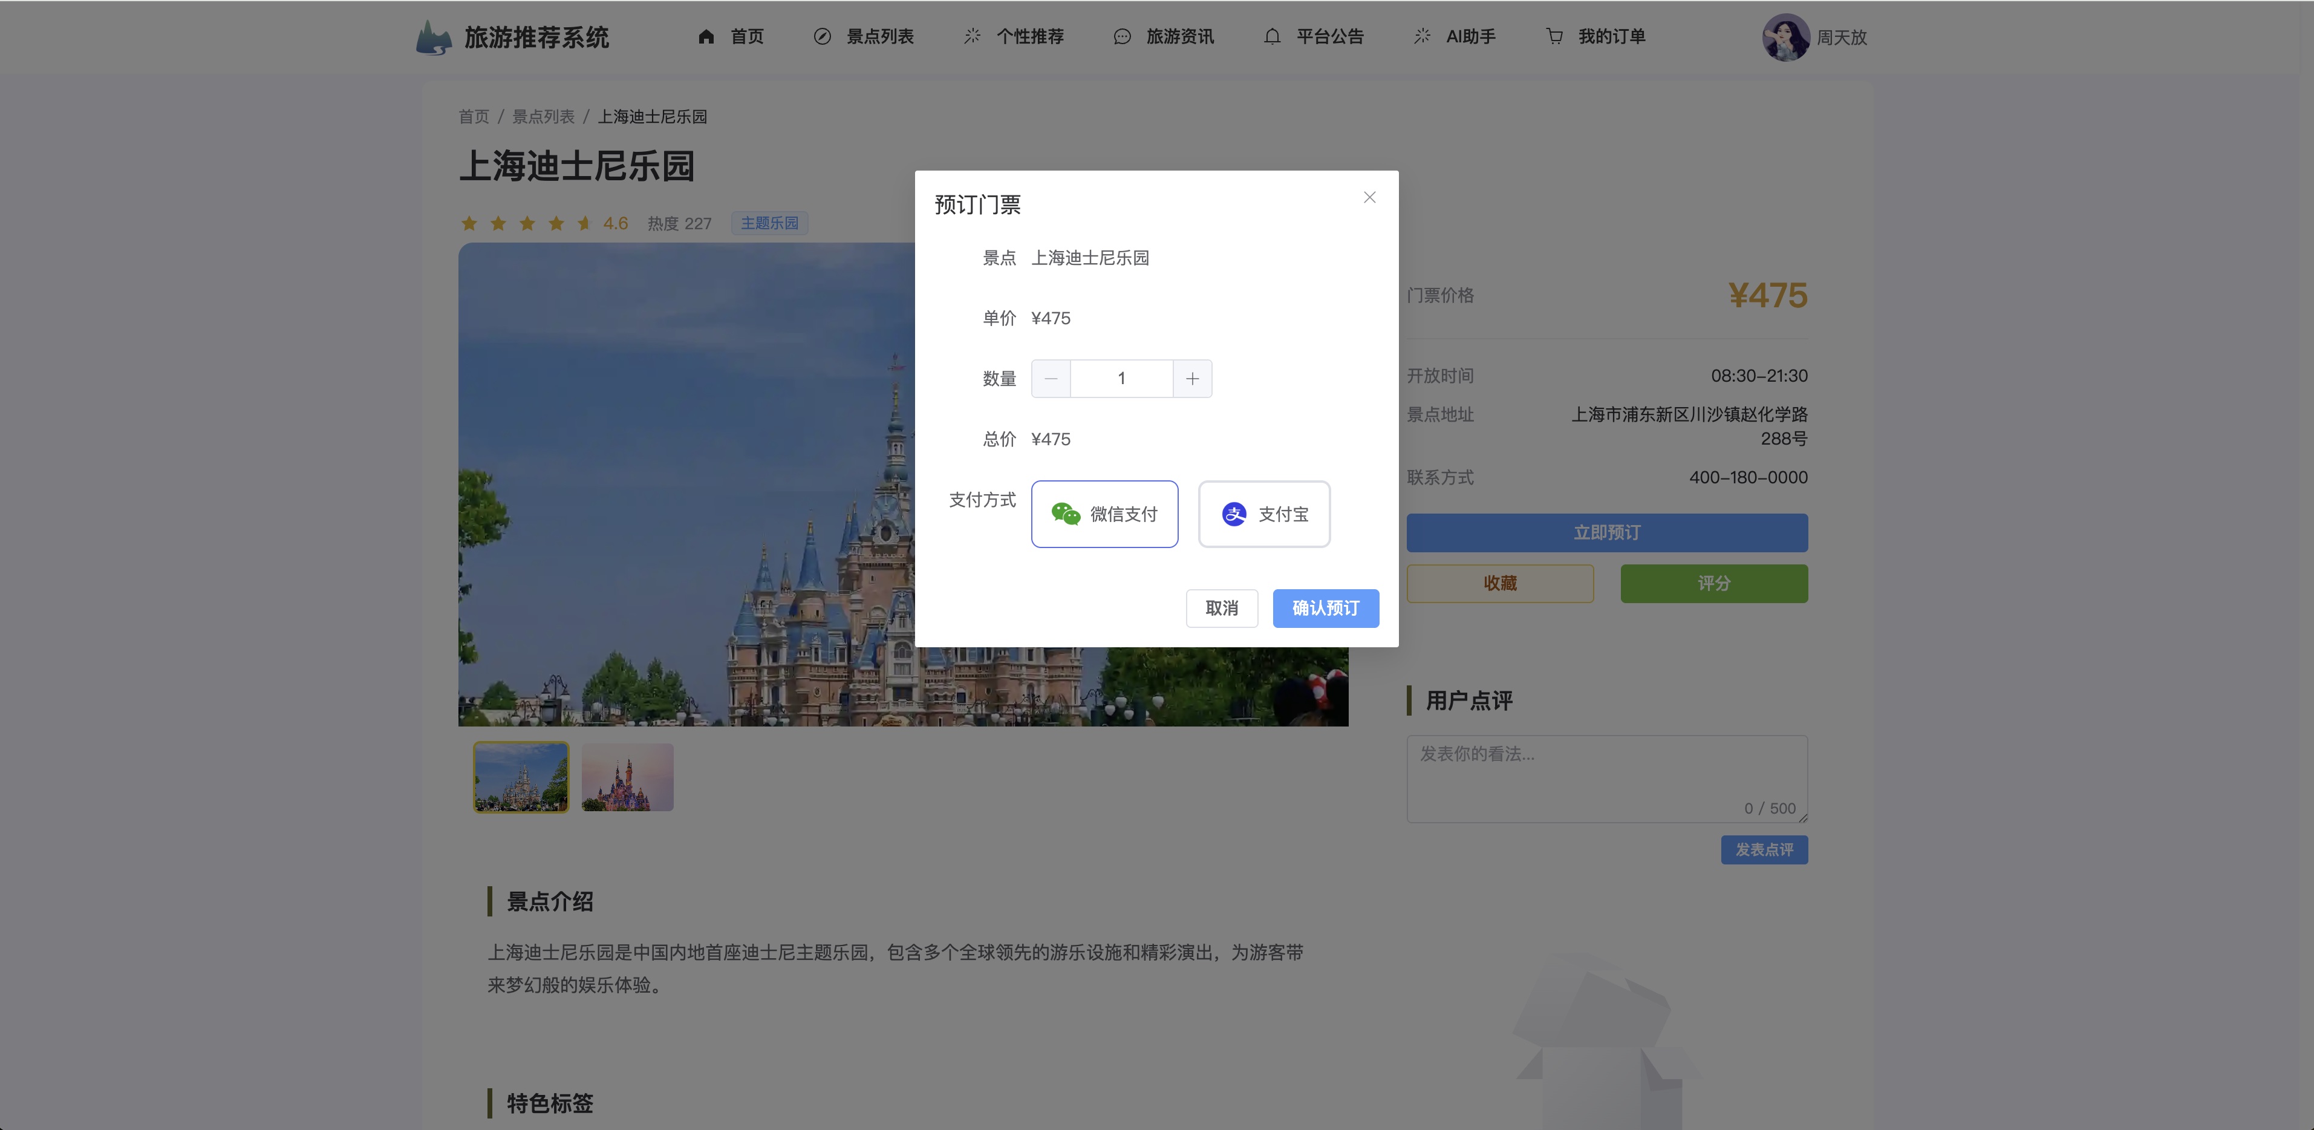Click the opening hours 08:30–21:30
Screen dimensions: 2314x1130
point(1759,376)
